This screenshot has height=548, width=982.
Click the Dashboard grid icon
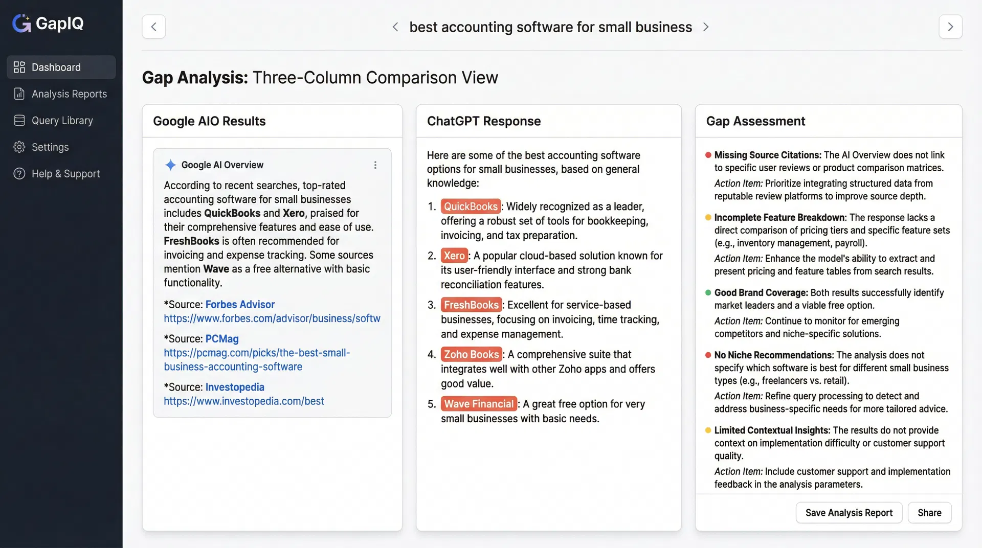coord(19,67)
